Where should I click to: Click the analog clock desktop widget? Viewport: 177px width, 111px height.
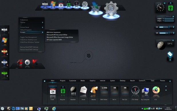[x=160, y=7]
